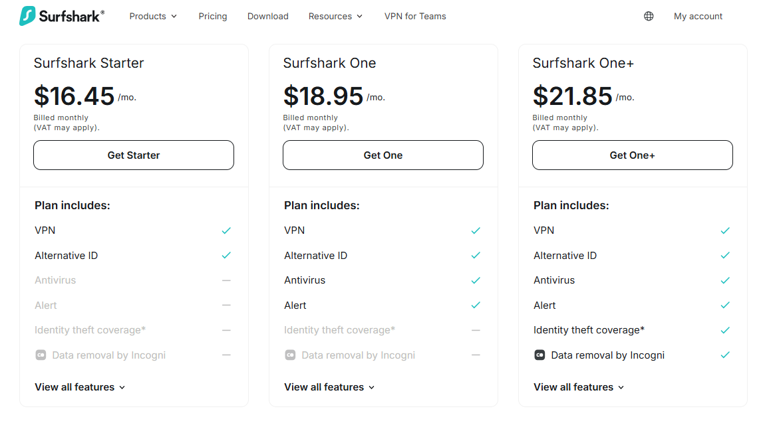Click the Get Starter button
This screenshot has width=773, height=441.
pos(134,155)
